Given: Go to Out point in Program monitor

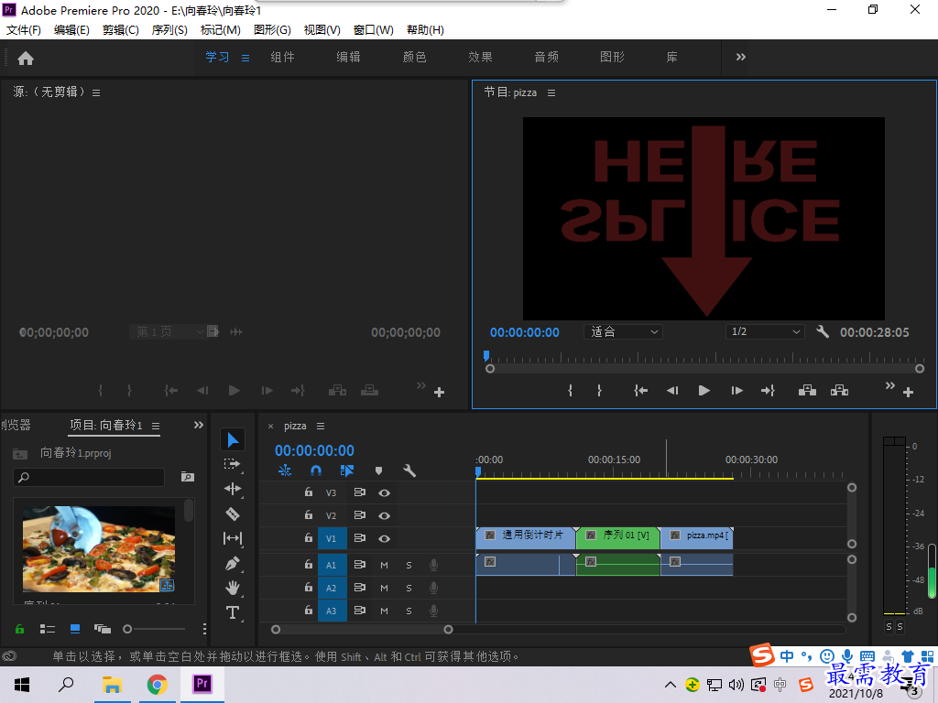Looking at the screenshot, I should tap(769, 390).
